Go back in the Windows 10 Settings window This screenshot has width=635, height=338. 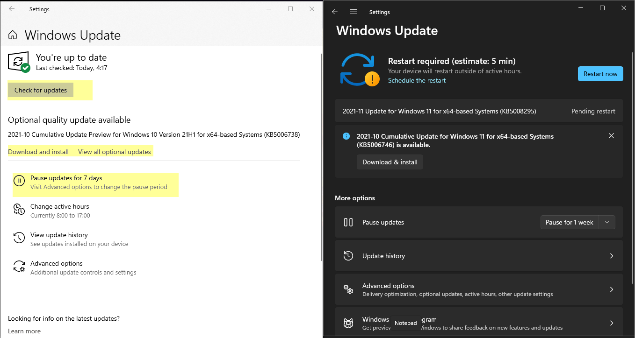point(12,9)
